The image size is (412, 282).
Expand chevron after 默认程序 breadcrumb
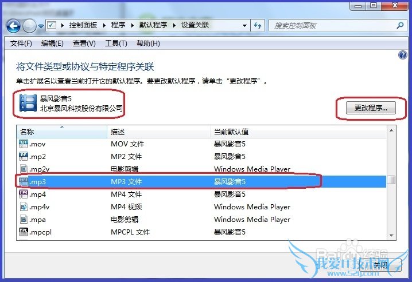tap(174, 25)
